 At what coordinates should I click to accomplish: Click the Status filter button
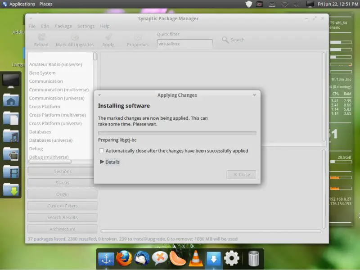pyautogui.click(x=63, y=183)
